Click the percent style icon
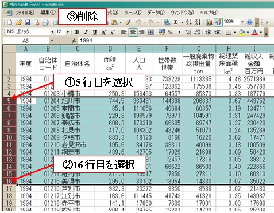 pyautogui.click(x=170, y=32)
